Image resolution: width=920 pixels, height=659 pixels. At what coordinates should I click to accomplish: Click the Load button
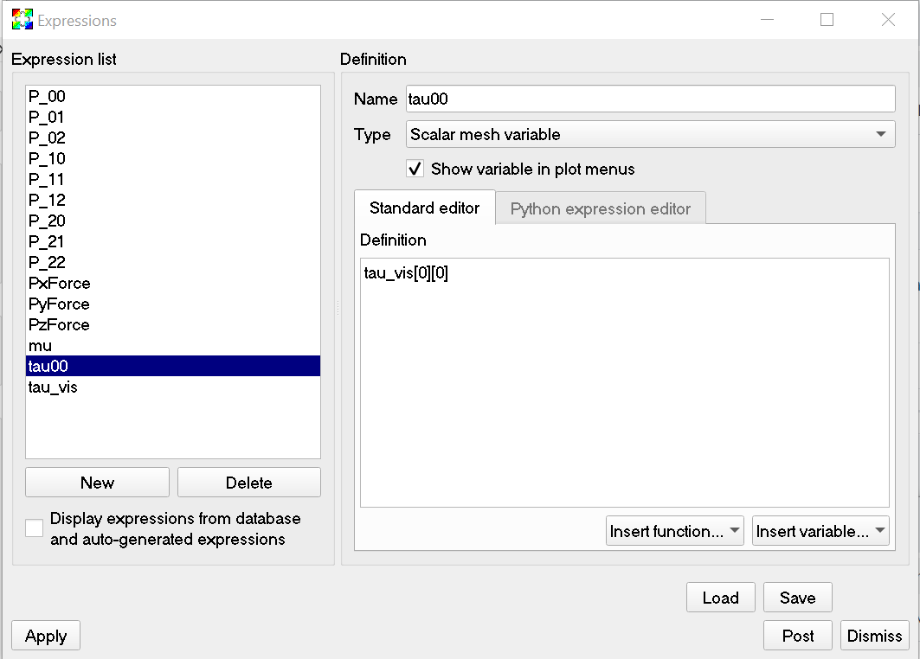[x=721, y=597]
